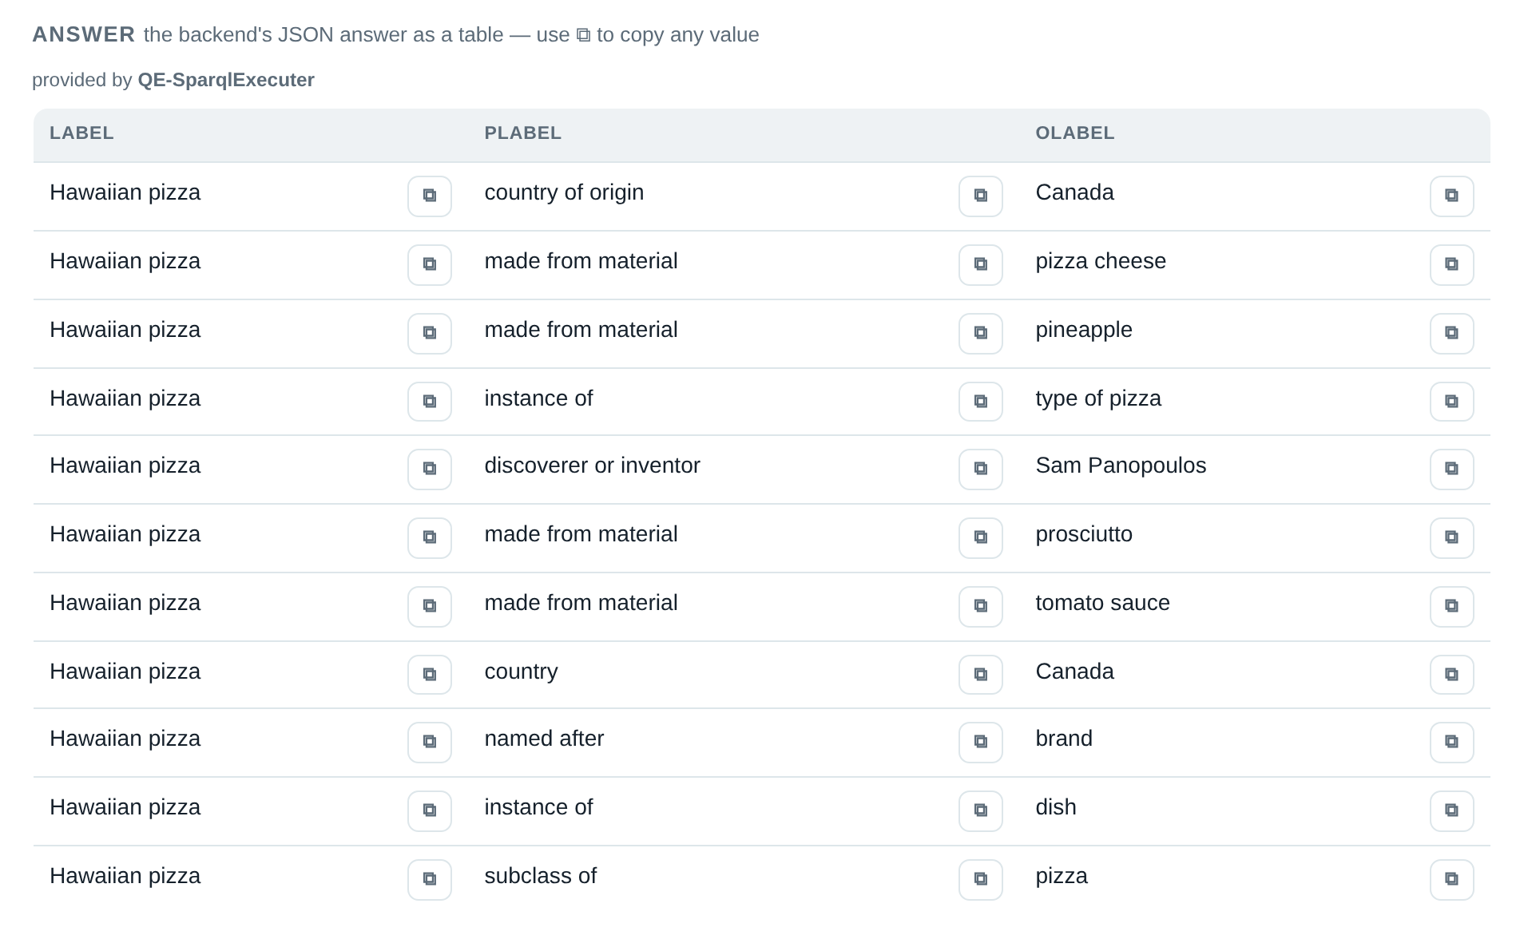Viewport: 1524px width, 947px height.
Task: Select the 'pizza cheese' cell text
Action: click(1101, 261)
